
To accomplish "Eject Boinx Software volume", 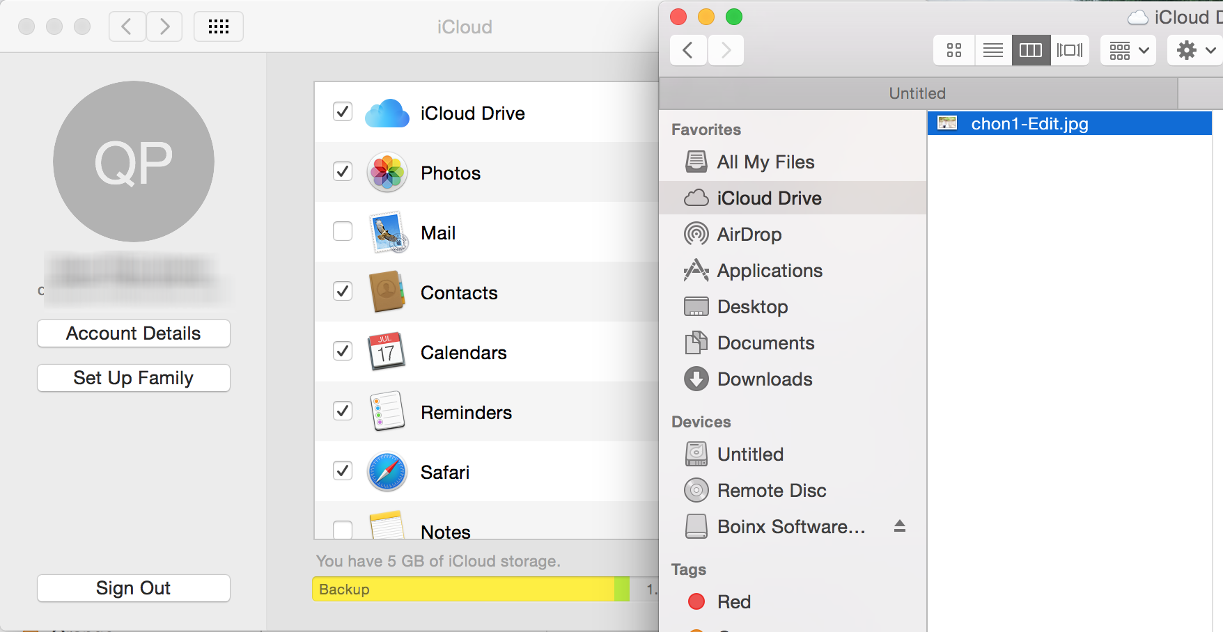I will pyautogui.click(x=900, y=526).
